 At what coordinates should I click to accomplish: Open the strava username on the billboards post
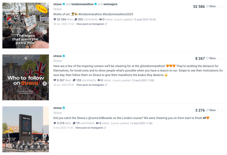[57, 108]
